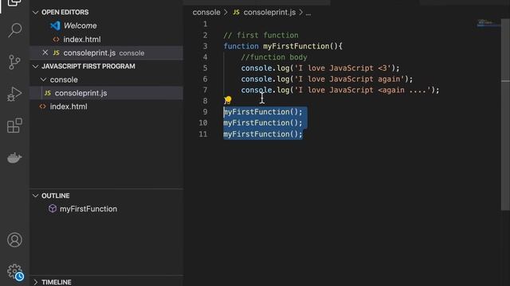Click the 'I love JavaScript <3' string
The image size is (510, 286).
343,68
